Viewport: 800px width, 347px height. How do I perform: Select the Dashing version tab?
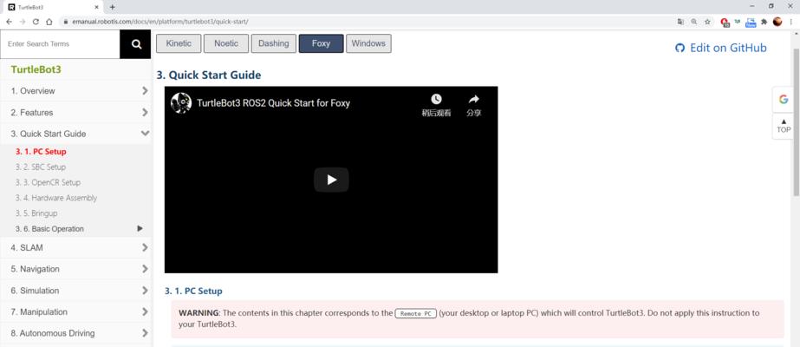tap(274, 43)
